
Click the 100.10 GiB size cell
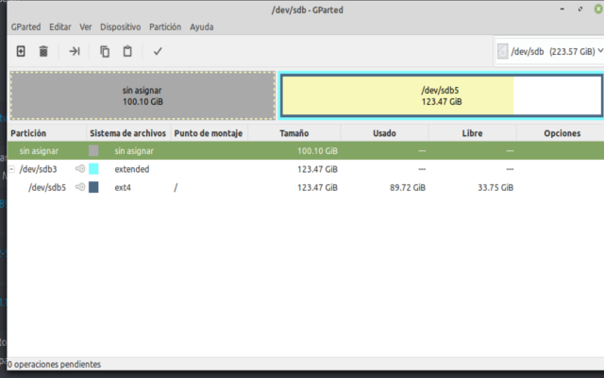click(317, 151)
